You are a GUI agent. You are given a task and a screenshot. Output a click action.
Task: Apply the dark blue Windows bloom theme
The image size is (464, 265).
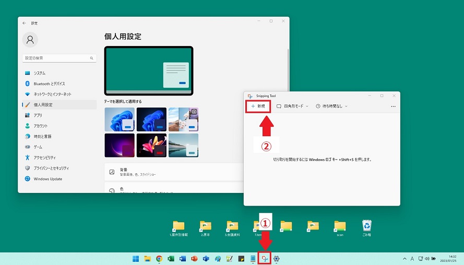coord(151,119)
